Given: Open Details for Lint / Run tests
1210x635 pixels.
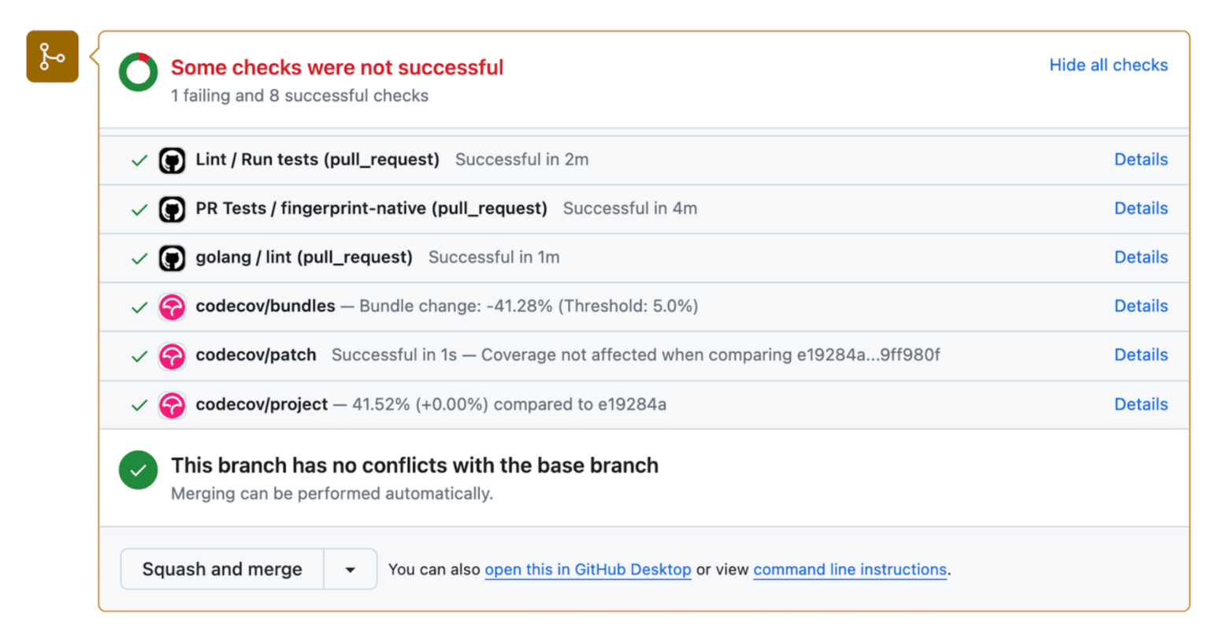Looking at the screenshot, I should [x=1140, y=160].
